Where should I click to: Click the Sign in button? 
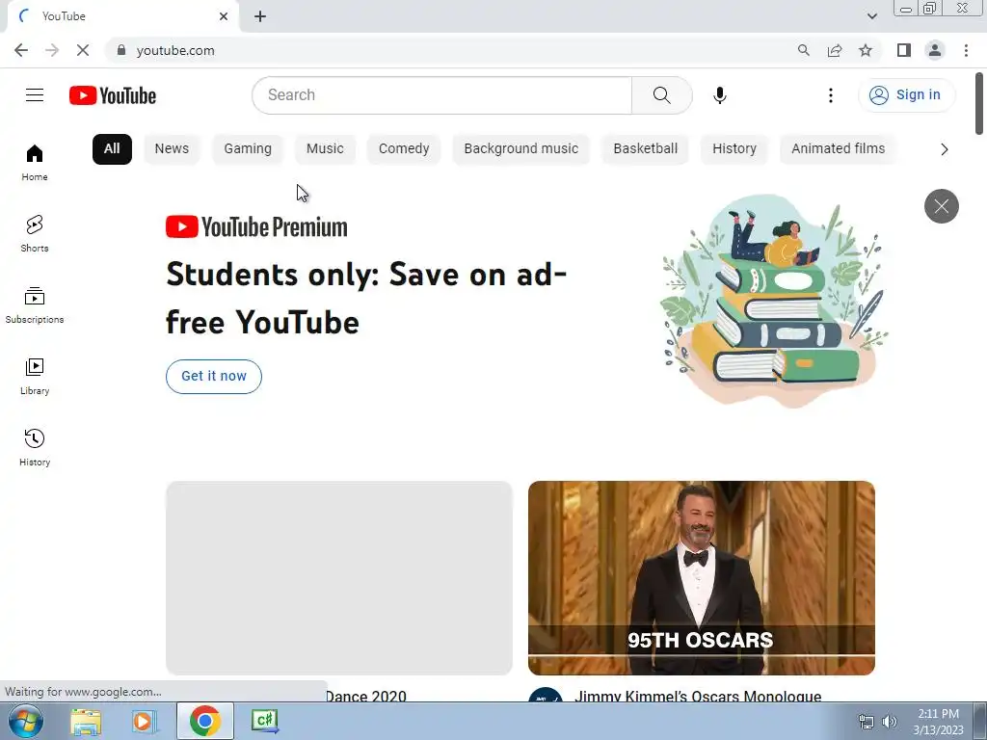tap(906, 95)
